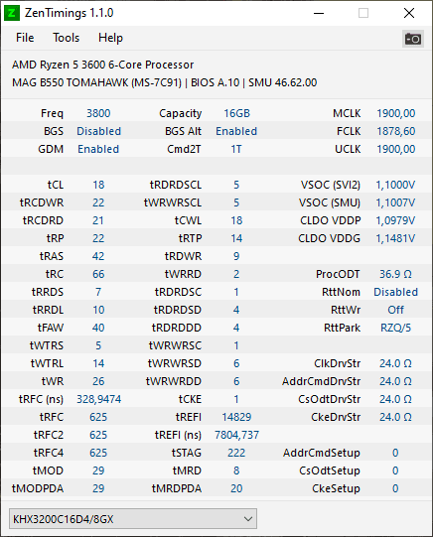Click the maximize window button
The width and height of the screenshot is (433, 537).
tap(363, 13)
